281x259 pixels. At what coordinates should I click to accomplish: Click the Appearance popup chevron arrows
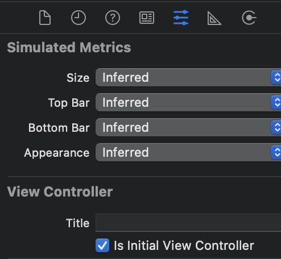point(276,152)
